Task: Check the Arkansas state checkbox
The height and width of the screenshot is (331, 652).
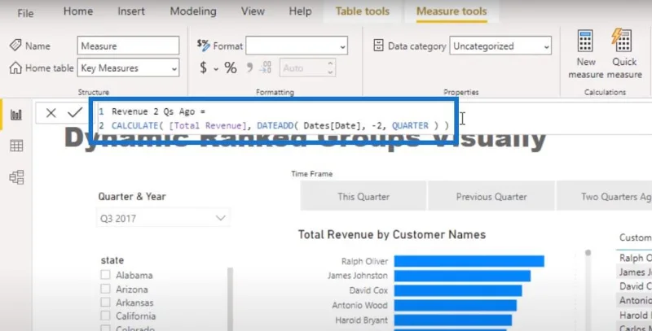Action: pyautogui.click(x=106, y=303)
